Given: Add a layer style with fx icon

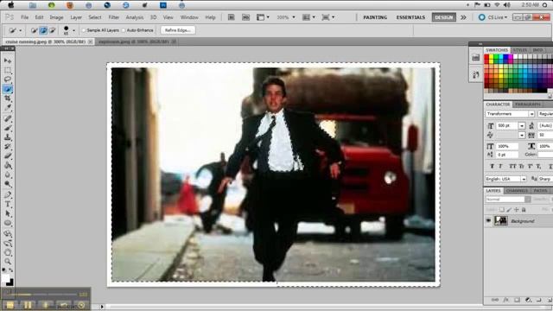Looking at the screenshot, I should click(505, 300).
